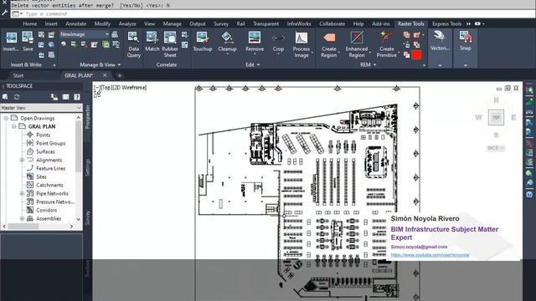Screen dimensions: 536x301
Task: Open the Settings side tab
Action: (x=87, y=167)
